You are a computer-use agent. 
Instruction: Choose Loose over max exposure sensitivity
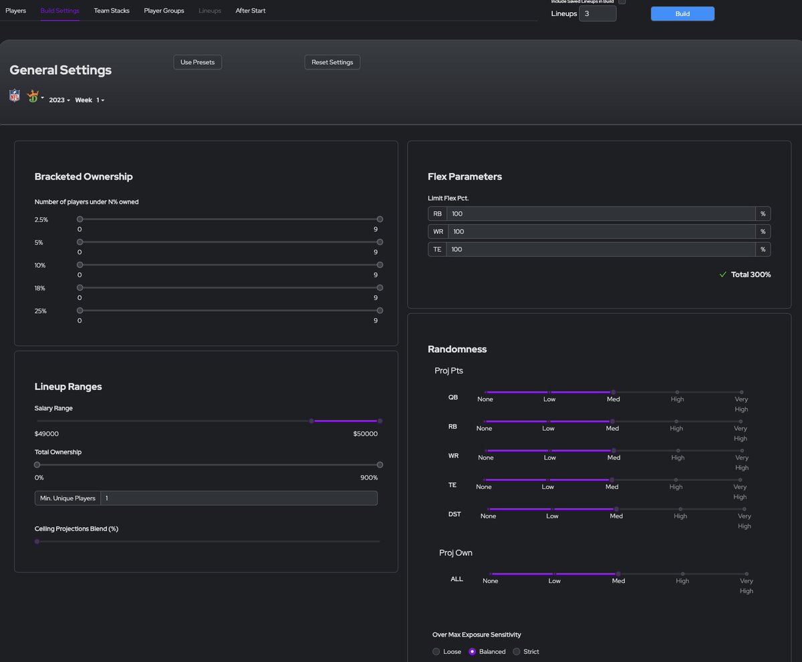point(436,651)
